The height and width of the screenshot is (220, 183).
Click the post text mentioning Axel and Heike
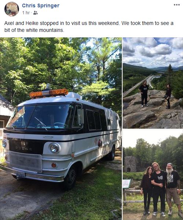(89, 26)
